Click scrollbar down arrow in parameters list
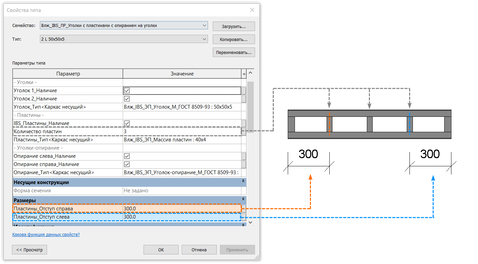478x264 pixels. (x=251, y=222)
